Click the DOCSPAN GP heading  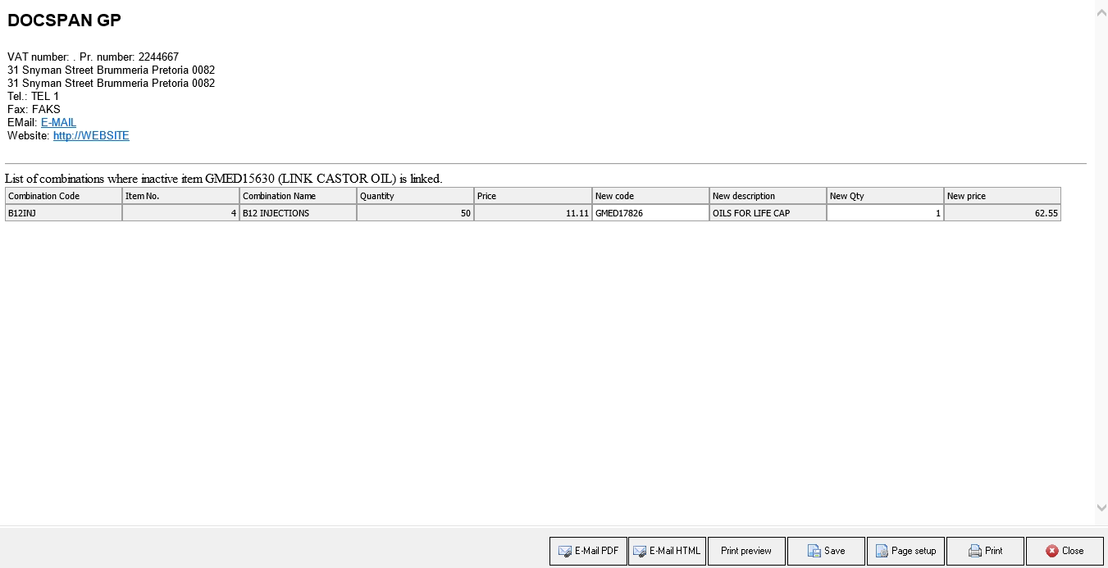click(64, 21)
